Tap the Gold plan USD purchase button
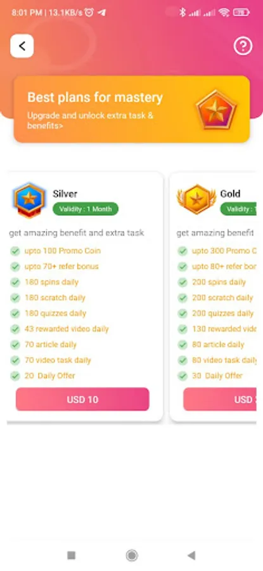This screenshot has height=571, width=263. point(220,400)
